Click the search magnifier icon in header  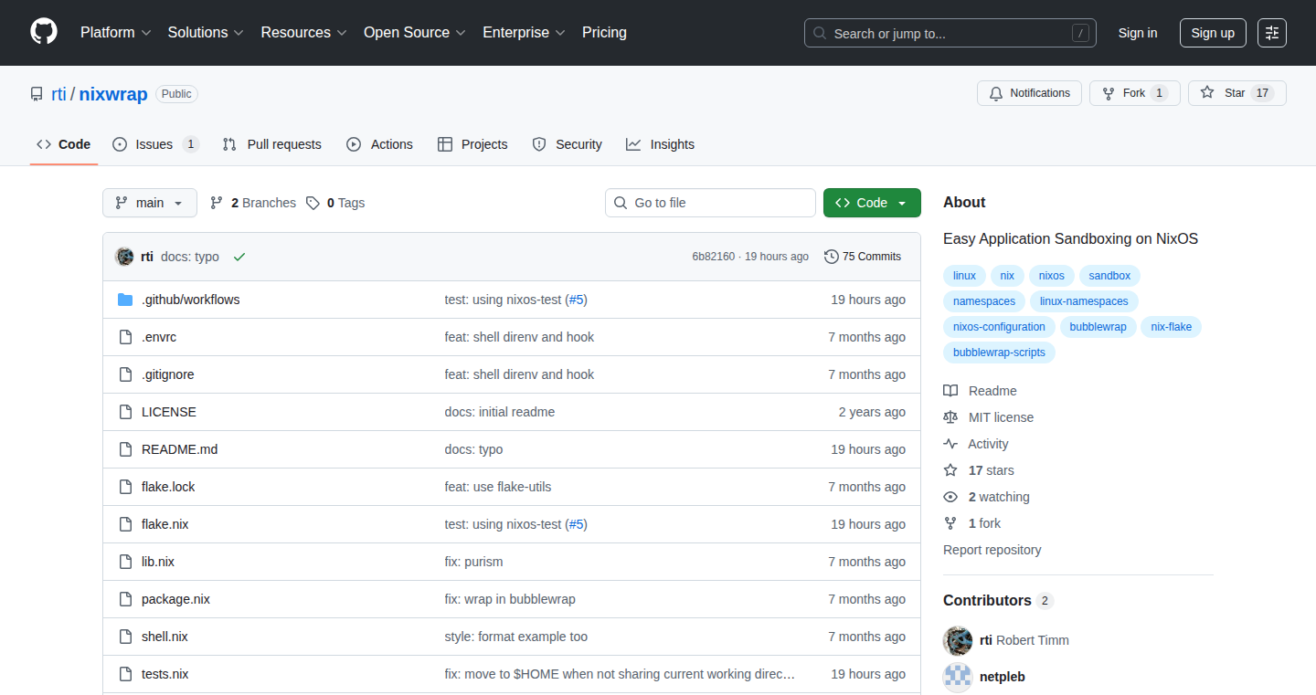point(820,34)
